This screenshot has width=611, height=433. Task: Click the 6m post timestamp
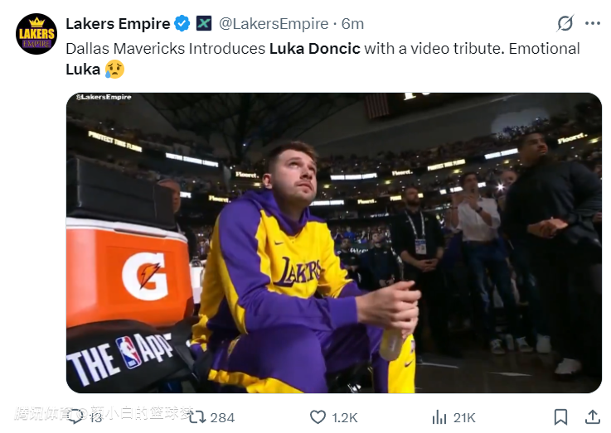pos(353,23)
